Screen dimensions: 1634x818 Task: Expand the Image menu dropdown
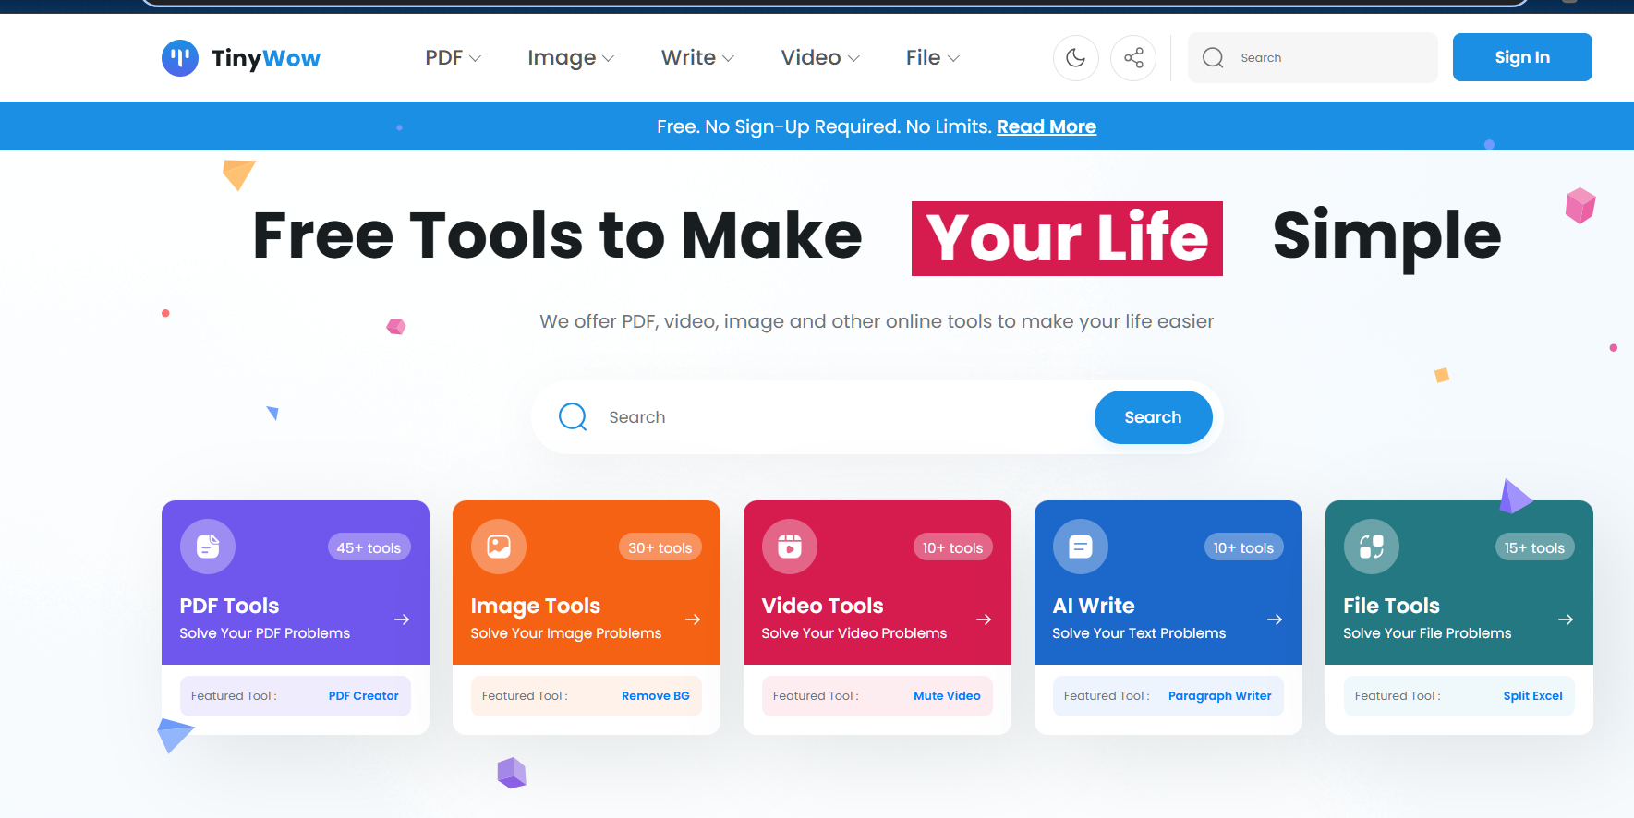[x=571, y=58]
